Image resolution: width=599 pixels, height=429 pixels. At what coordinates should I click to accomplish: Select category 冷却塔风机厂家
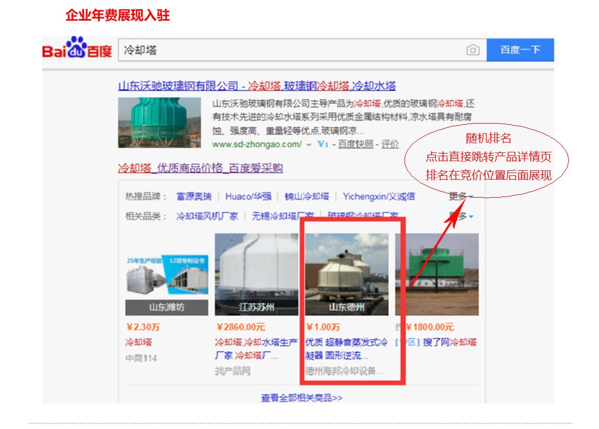pos(207,216)
